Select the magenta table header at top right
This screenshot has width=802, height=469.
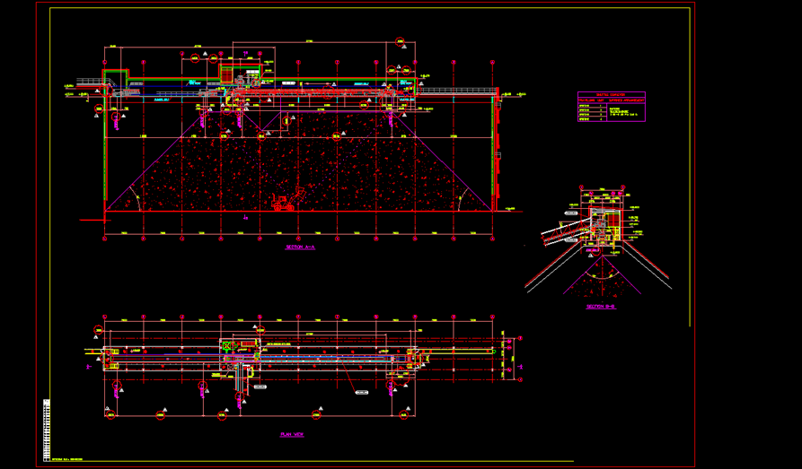[611, 94]
